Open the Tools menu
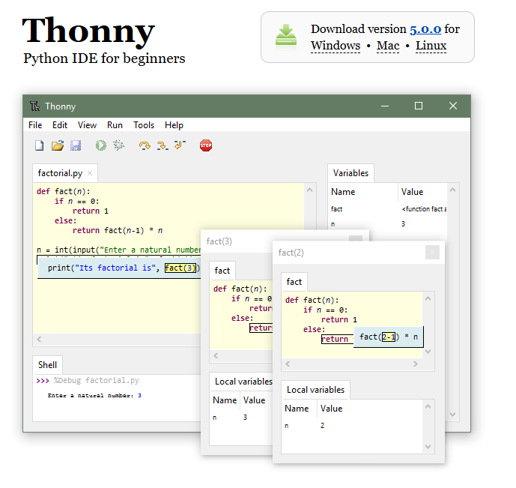This screenshot has width=516, height=488. coord(144,125)
